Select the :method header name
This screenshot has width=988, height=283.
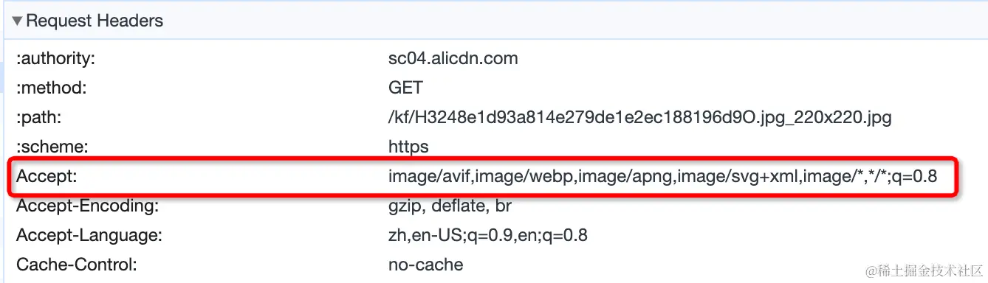tap(52, 88)
